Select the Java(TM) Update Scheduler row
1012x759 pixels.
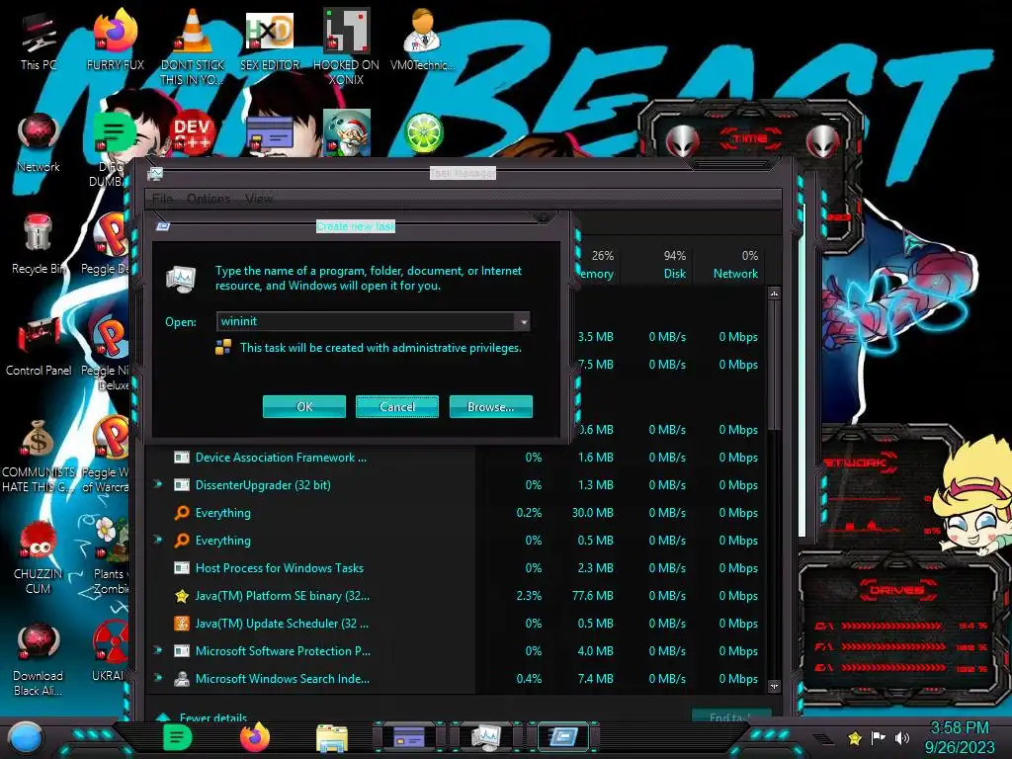pyautogui.click(x=457, y=623)
